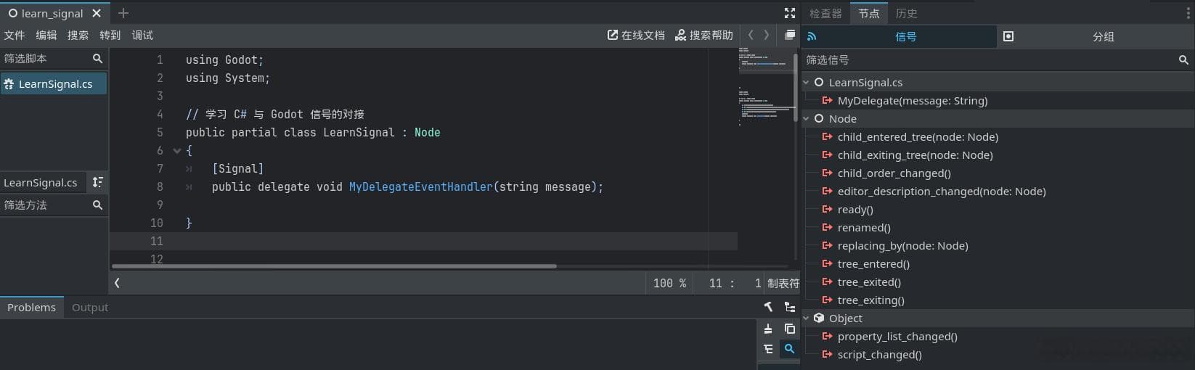
Task: Select the 分组 groups button
Action: click(1096, 36)
